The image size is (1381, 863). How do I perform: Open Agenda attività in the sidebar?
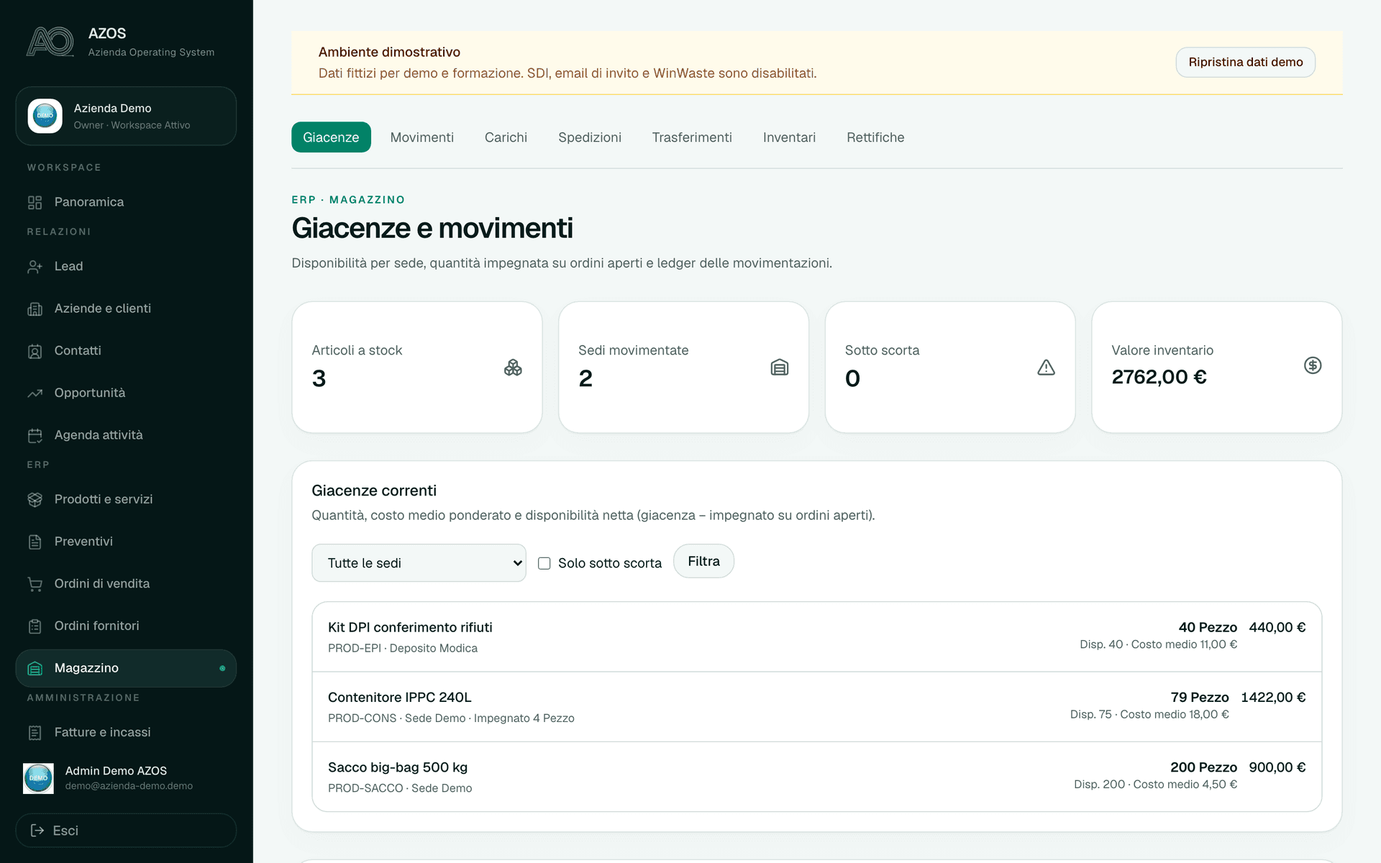[126, 435]
